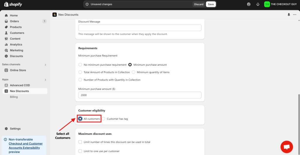Click the Nex Discounts sidebar app icon

pos(6,91)
